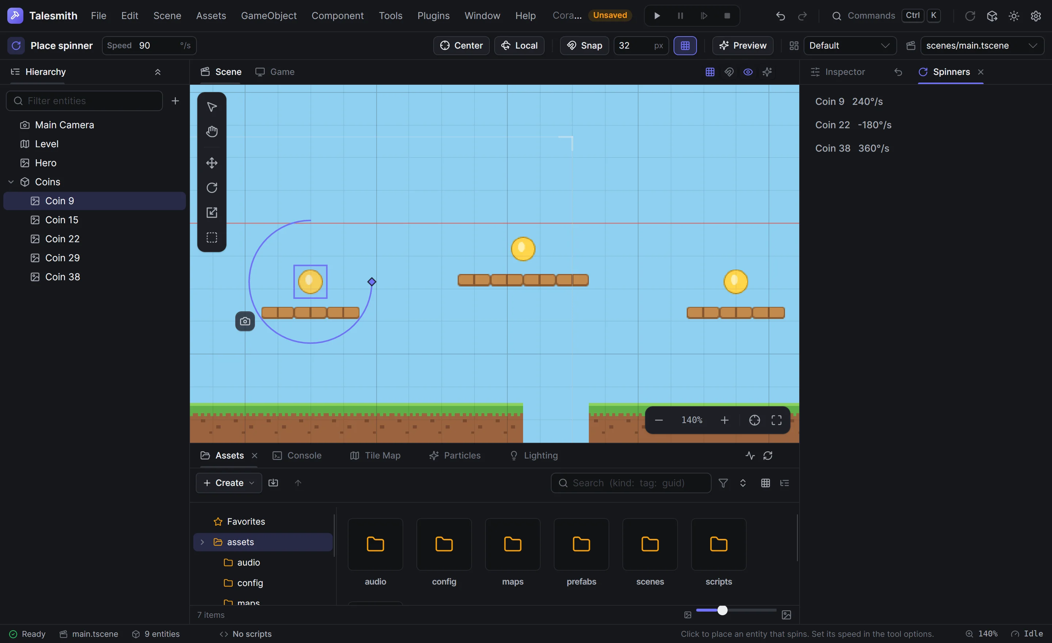Adjust the asset thumbnail size slider
Image resolution: width=1052 pixels, height=643 pixels.
click(x=736, y=610)
